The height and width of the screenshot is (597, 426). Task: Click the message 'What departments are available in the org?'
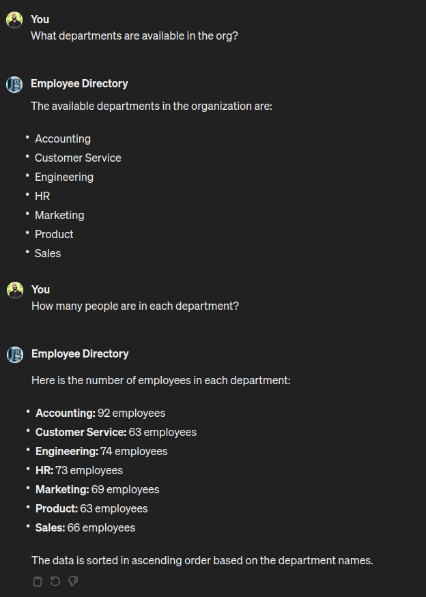134,35
